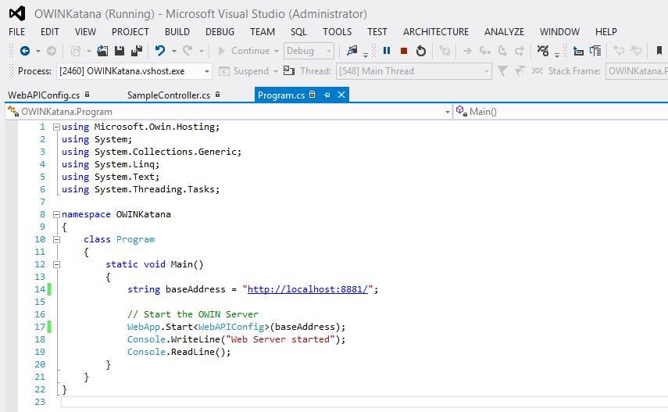Restart the debugging session
This screenshot has height=412, width=668.
(421, 51)
